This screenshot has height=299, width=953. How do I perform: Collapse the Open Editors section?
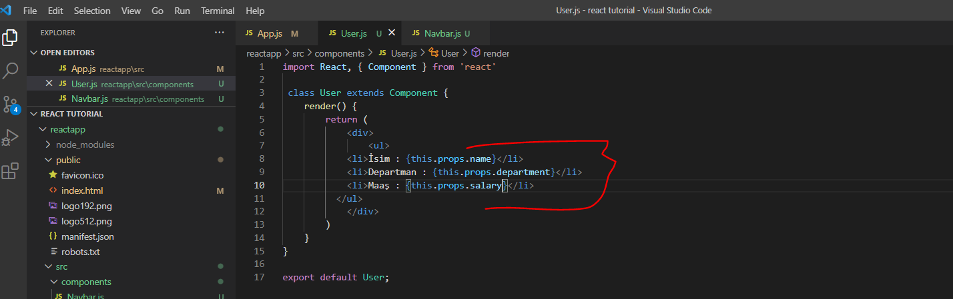tap(33, 53)
